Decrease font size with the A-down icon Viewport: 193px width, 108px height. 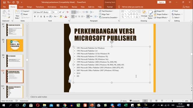[x=63, y=12]
